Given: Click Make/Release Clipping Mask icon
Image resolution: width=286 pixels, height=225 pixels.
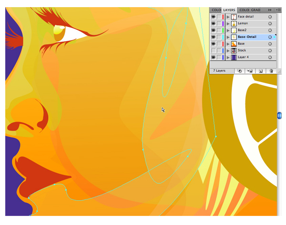Looking at the screenshot, I should coord(240,71).
